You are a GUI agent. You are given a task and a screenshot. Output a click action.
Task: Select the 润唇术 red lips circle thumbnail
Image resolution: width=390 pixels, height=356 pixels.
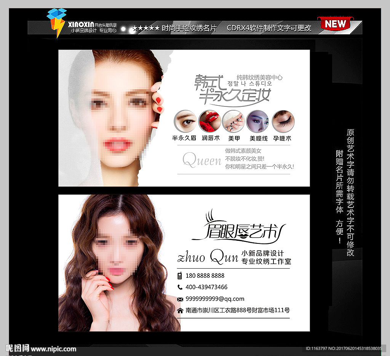pos(210,121)
